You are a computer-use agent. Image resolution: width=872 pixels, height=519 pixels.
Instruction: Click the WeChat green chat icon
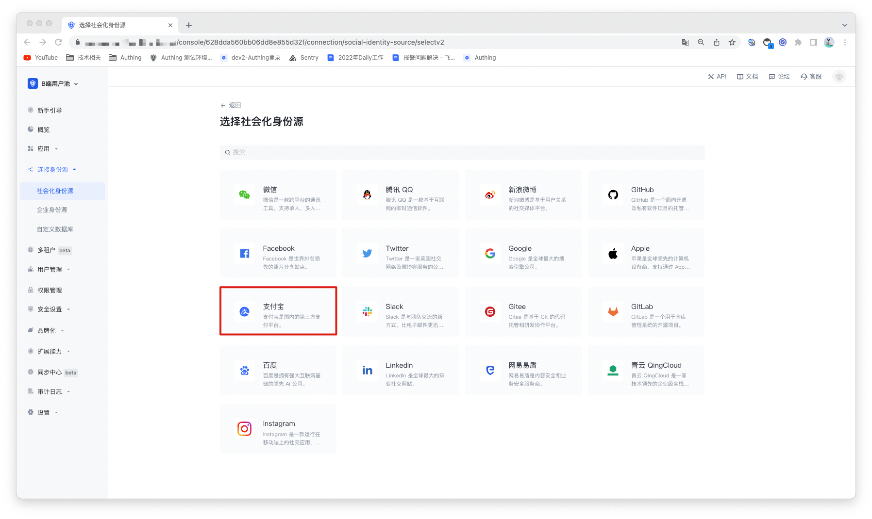(x=244, y=195)
